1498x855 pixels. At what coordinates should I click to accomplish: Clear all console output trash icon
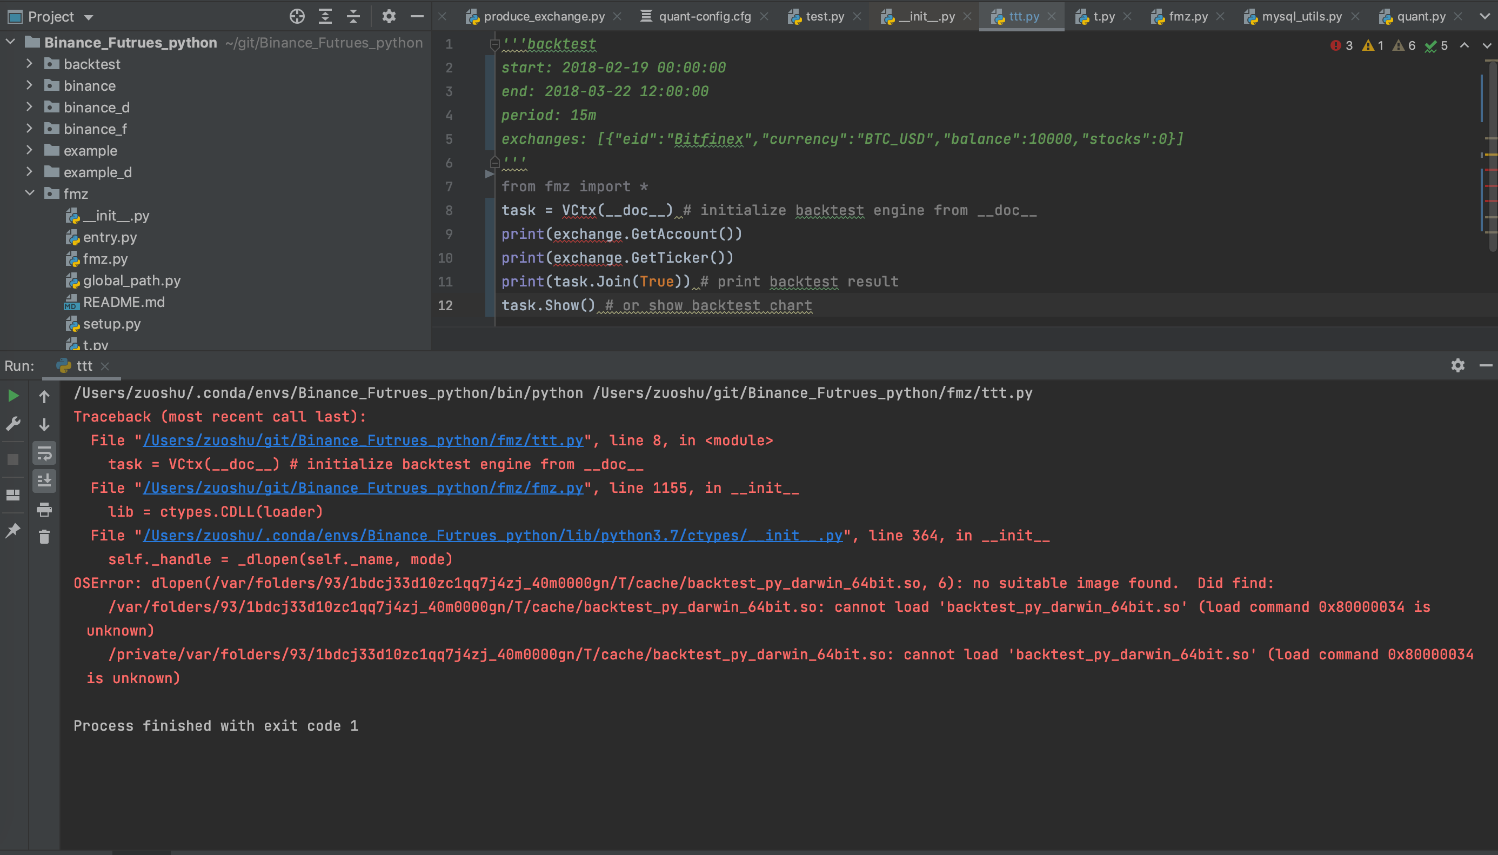[44, 537]
